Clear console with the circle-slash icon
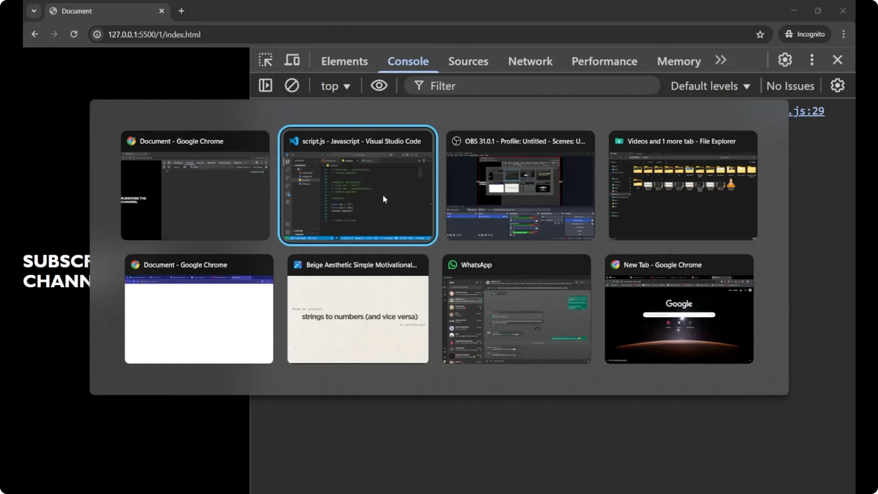 pyautogui.click(x=292, y=86)
